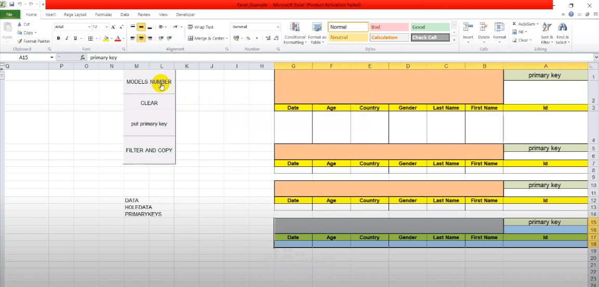Click the Increase Decimal icon
The height and width of the screenshot is (287, 599).
[x=267, y=38]
